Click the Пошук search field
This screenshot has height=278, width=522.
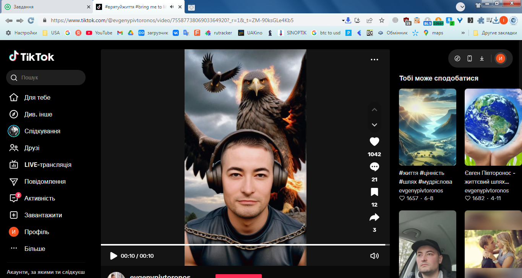point(50,78)
